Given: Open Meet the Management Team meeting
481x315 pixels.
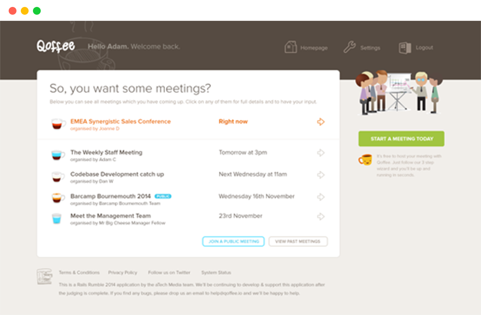Looking at the screenshot, I should tap(110, 216).
